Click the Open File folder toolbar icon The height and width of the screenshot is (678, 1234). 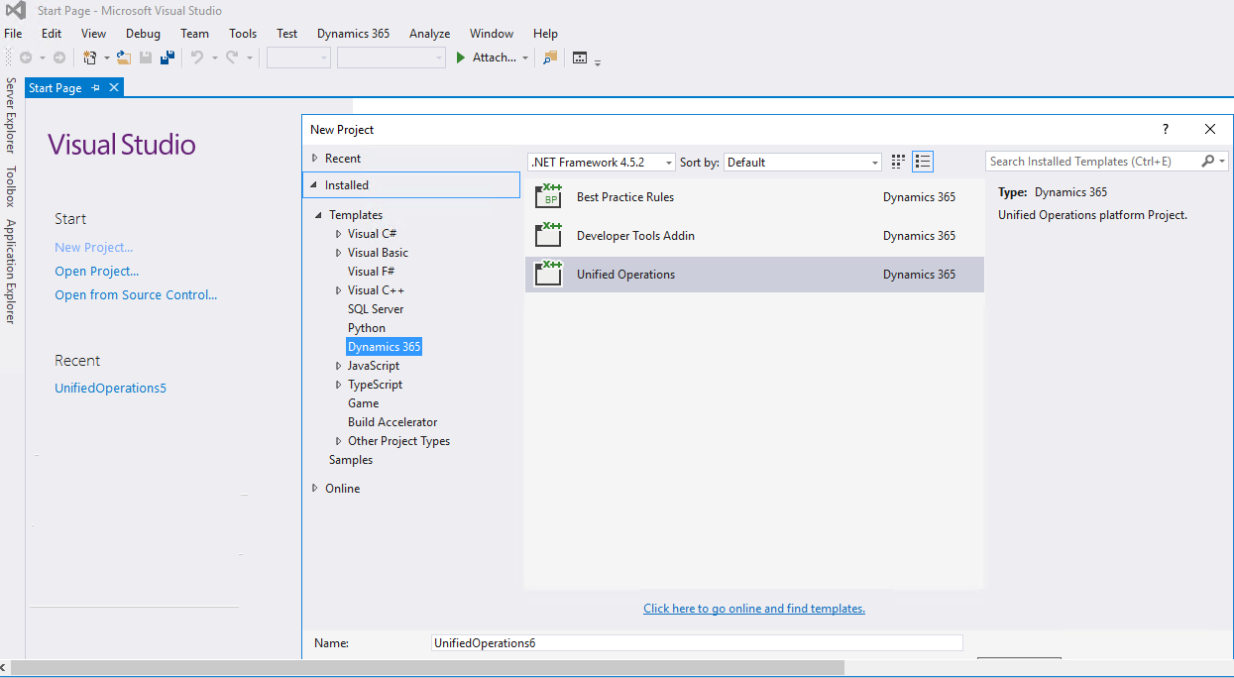[x=124, y=58]
